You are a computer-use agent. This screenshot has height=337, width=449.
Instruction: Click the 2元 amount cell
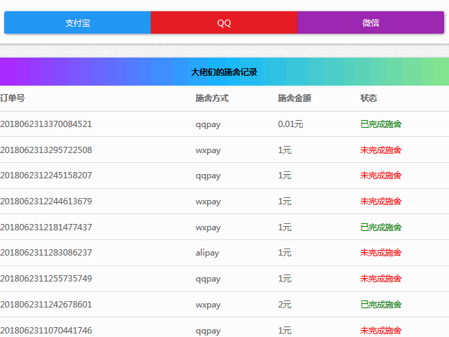[x=285, y=305]
